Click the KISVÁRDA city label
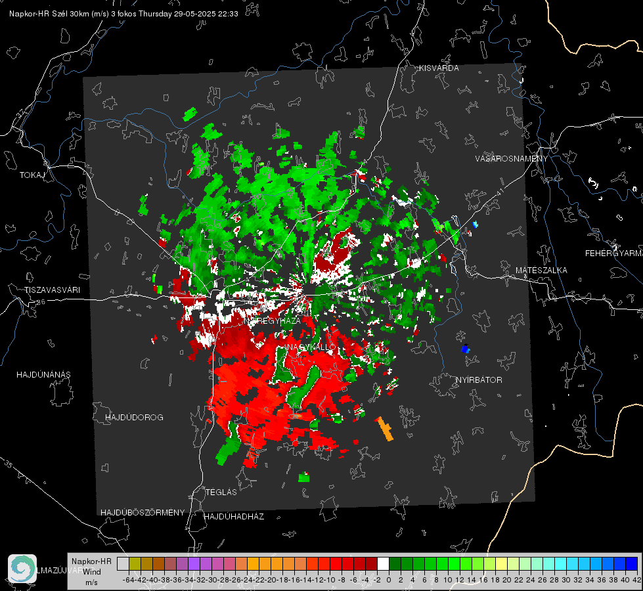Viewport: 643px width, 591px height. (x=439, y=68)
